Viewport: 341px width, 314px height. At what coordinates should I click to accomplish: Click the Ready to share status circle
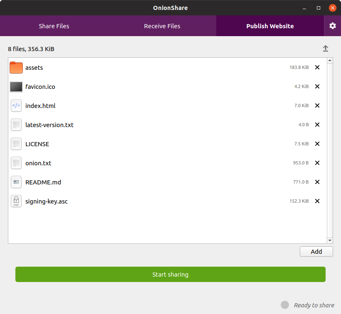tap(285, 305)
